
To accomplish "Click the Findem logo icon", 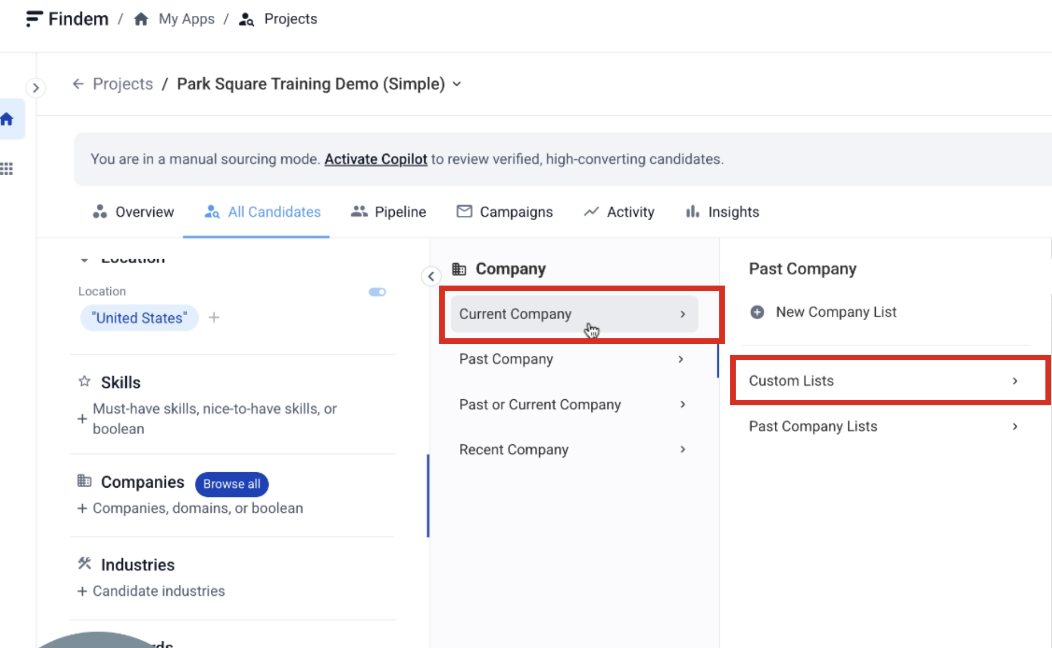I will 34,19.
